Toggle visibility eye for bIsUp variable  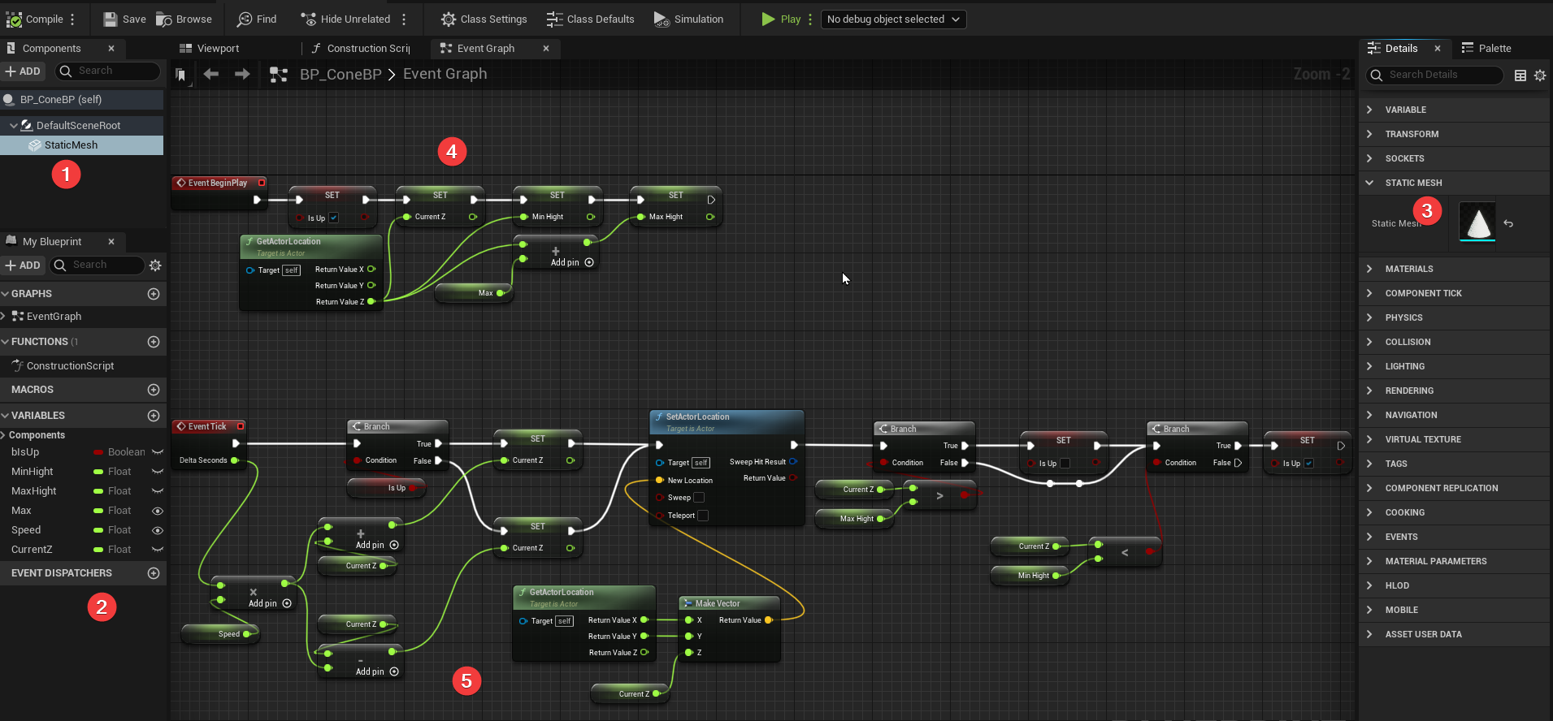pyautogui.click(x=158, y=452)
